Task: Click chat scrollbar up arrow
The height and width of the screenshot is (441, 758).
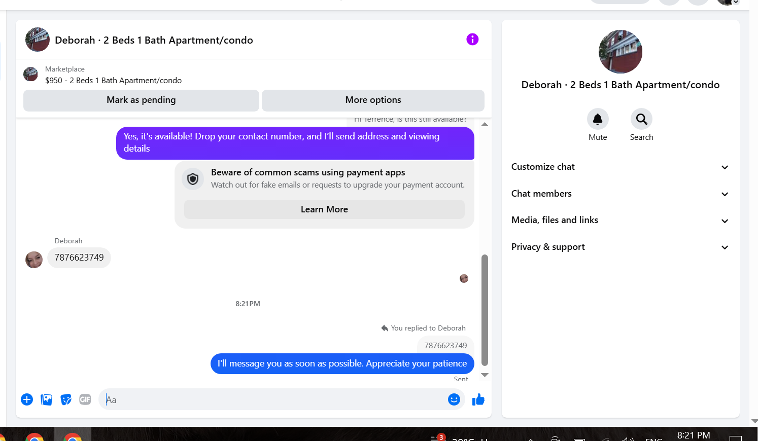Action: pos(485,124)
